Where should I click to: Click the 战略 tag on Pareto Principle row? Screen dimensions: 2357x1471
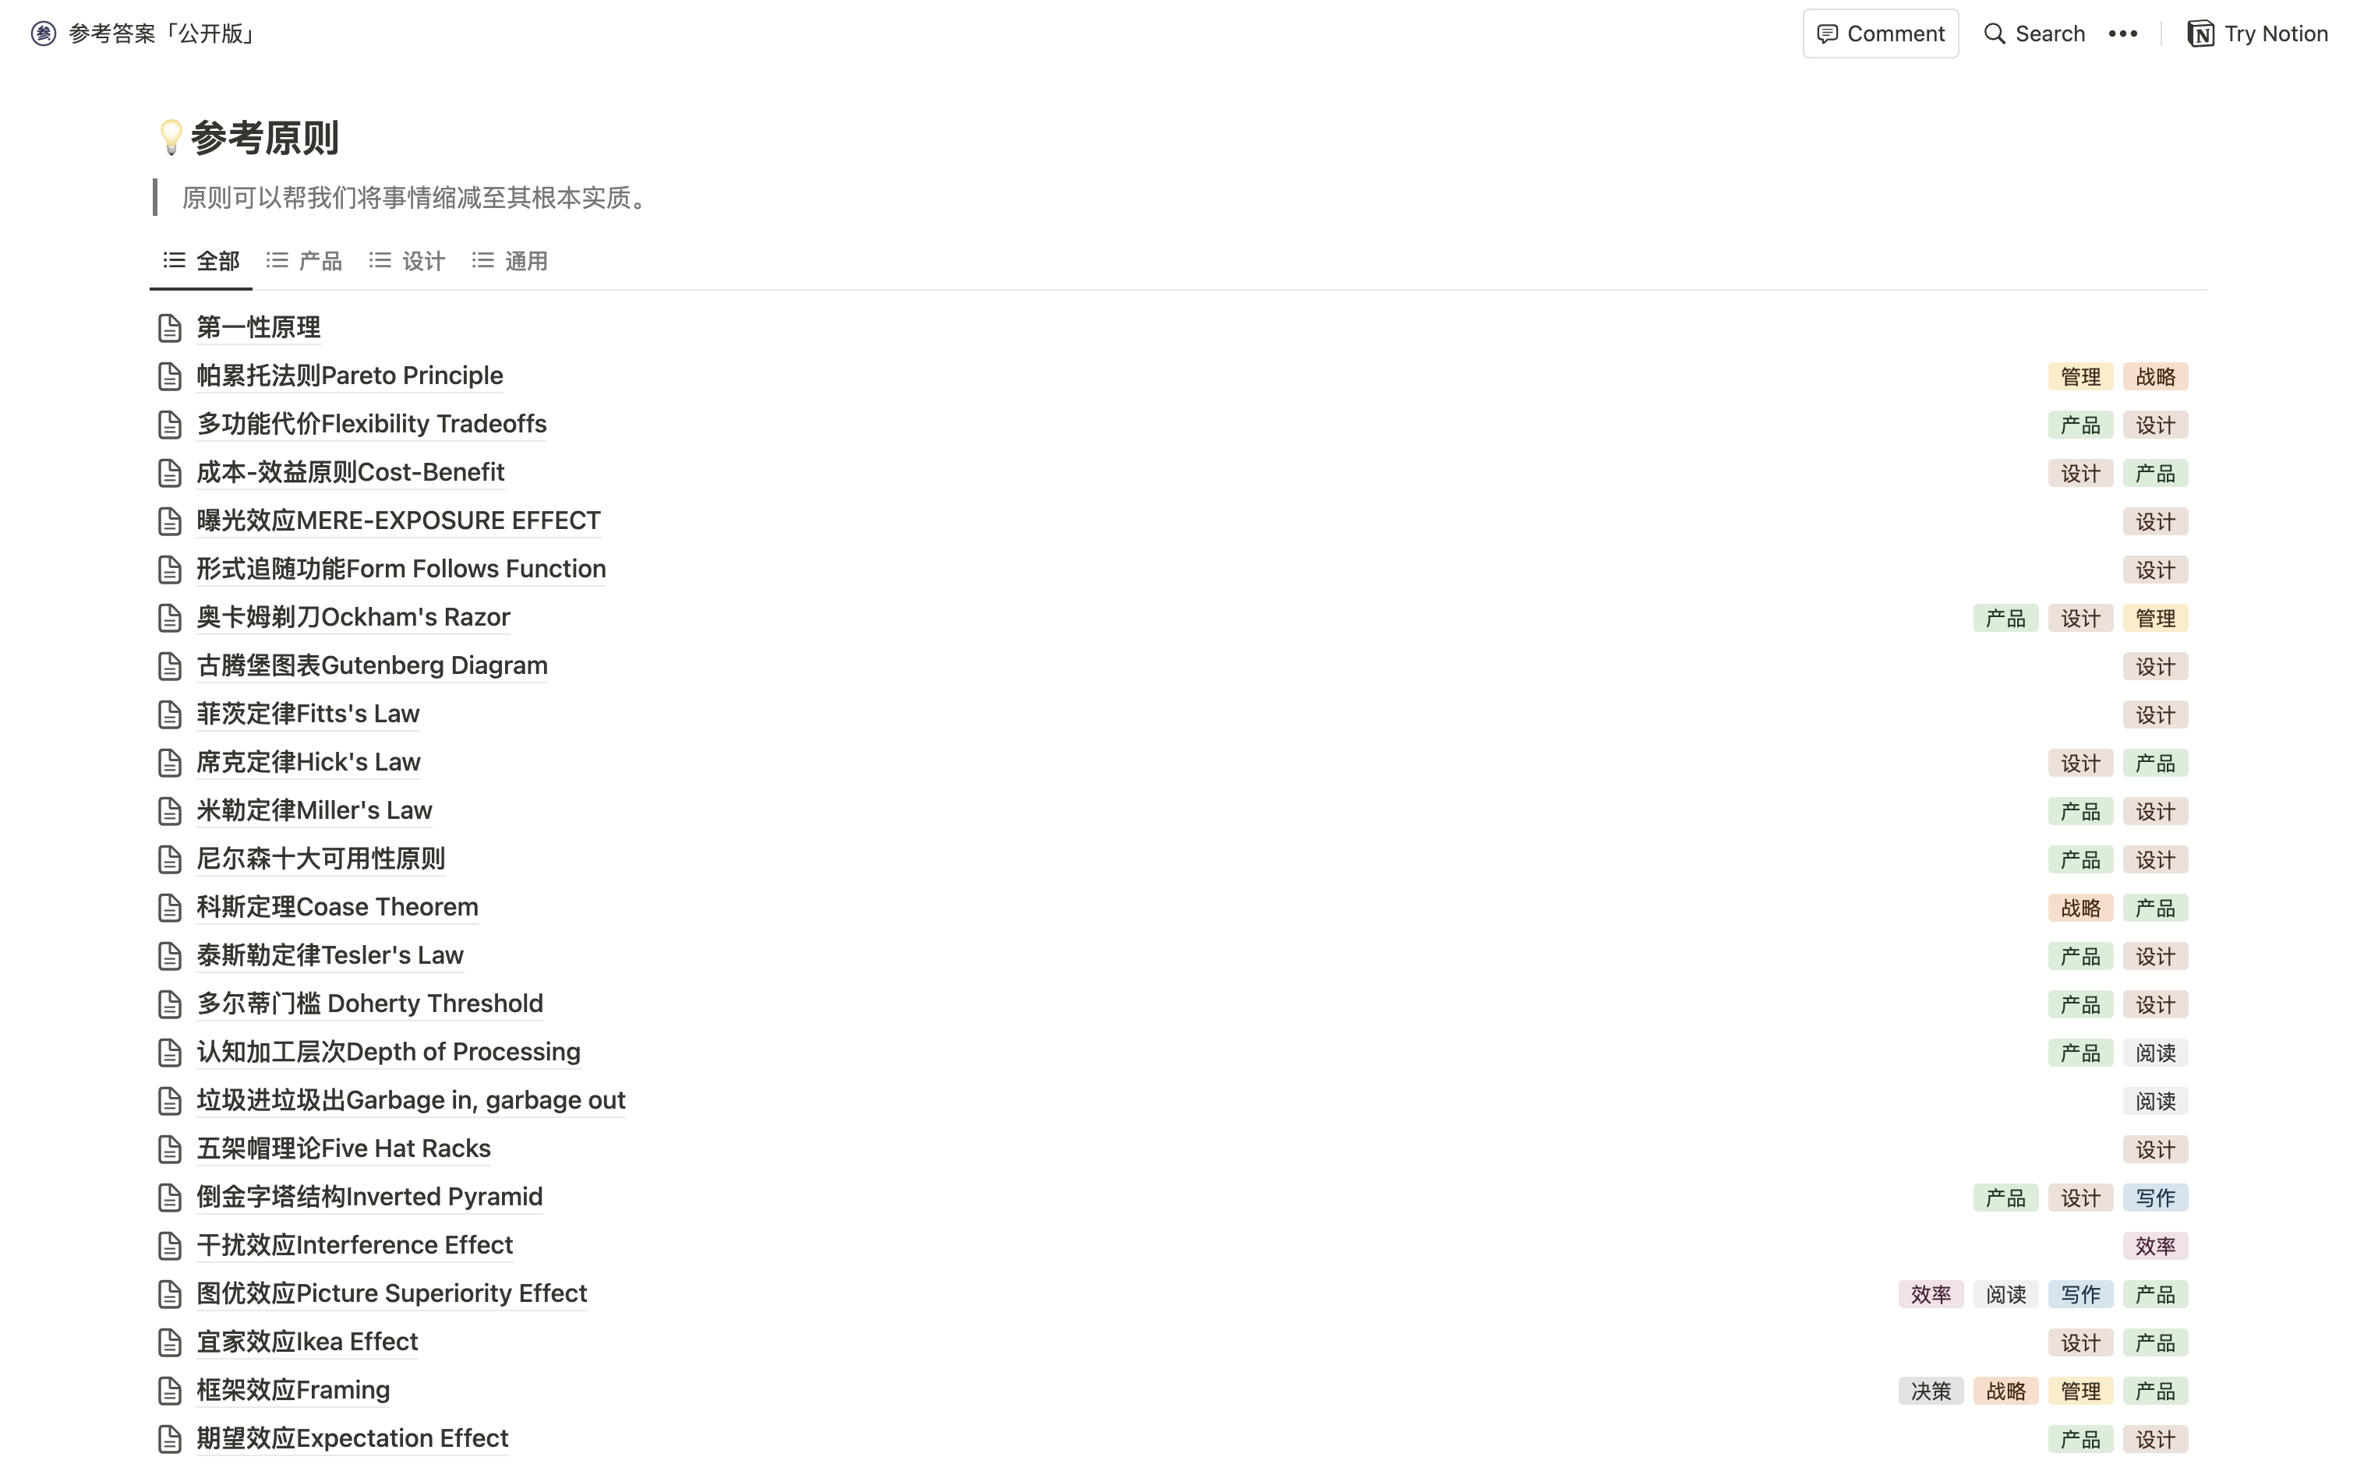point(2154,376)
